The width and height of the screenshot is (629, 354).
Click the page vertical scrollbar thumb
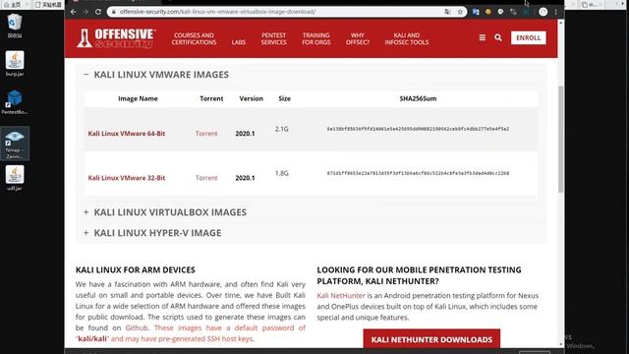click(561, 139)
